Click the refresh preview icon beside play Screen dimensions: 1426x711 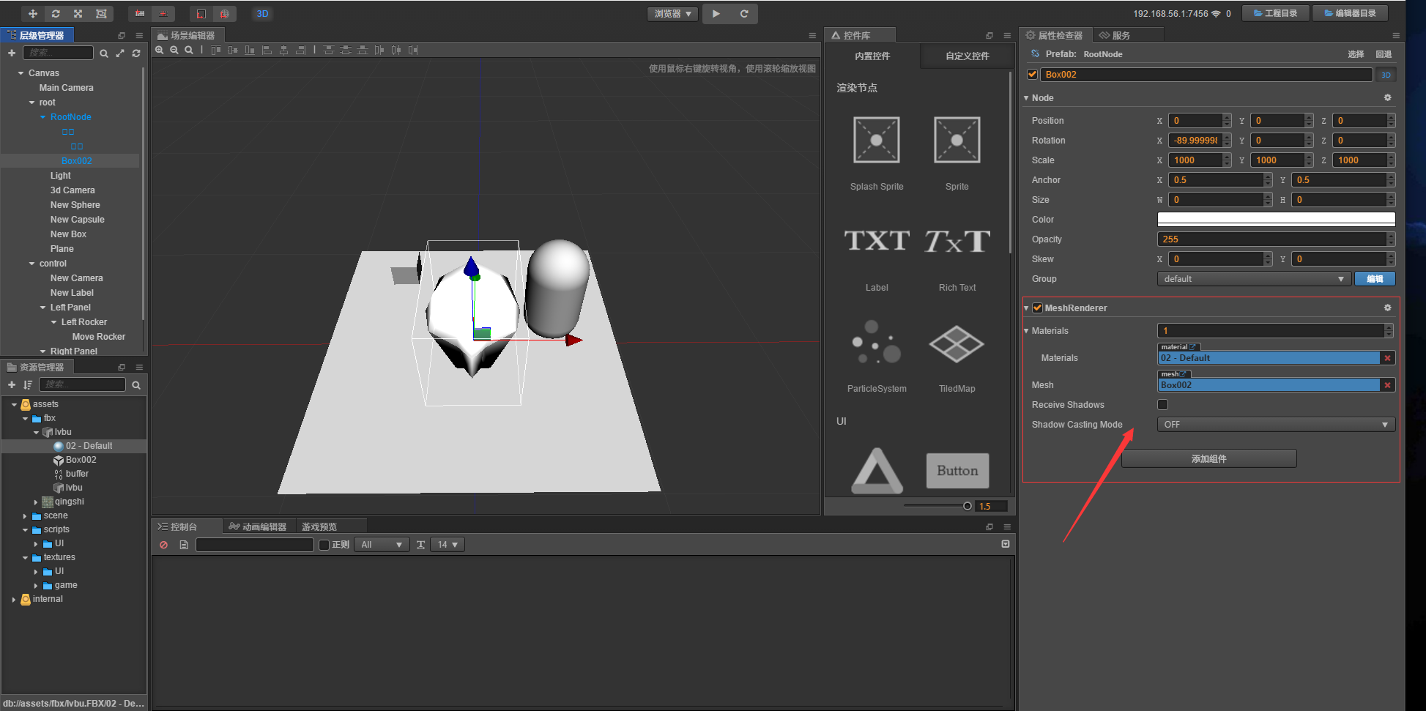coord(743,14)
